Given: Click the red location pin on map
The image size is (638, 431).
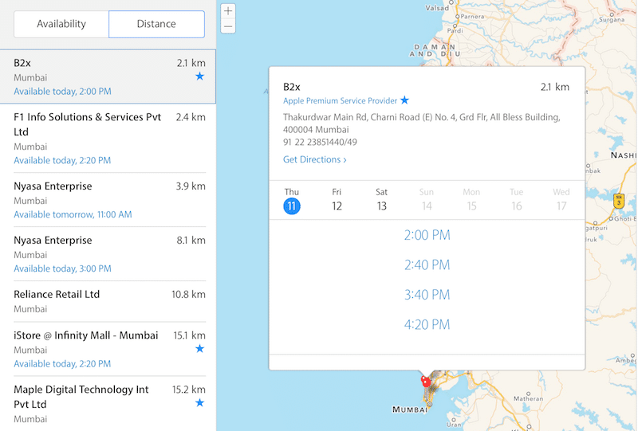Looking at the screenshot, I should tap(426, 382).
